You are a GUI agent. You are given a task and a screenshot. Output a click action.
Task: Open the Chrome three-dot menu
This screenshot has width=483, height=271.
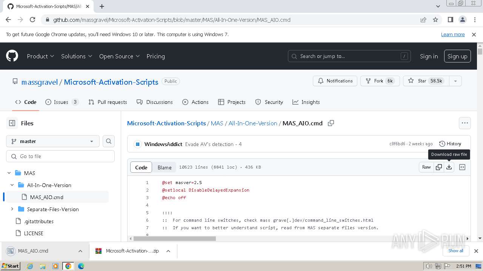pyautogui.click(x=474, y=20)
